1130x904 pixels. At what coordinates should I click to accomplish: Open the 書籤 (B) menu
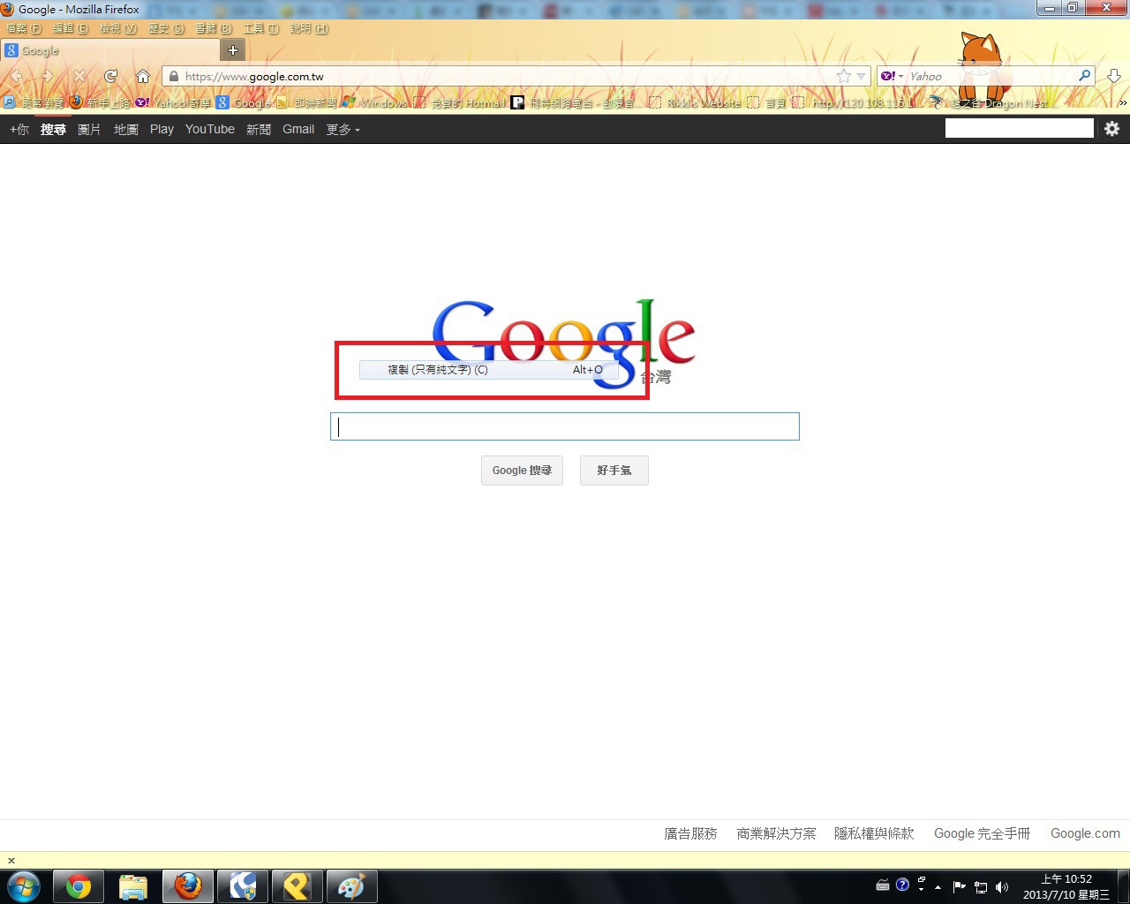pos(213,28)
